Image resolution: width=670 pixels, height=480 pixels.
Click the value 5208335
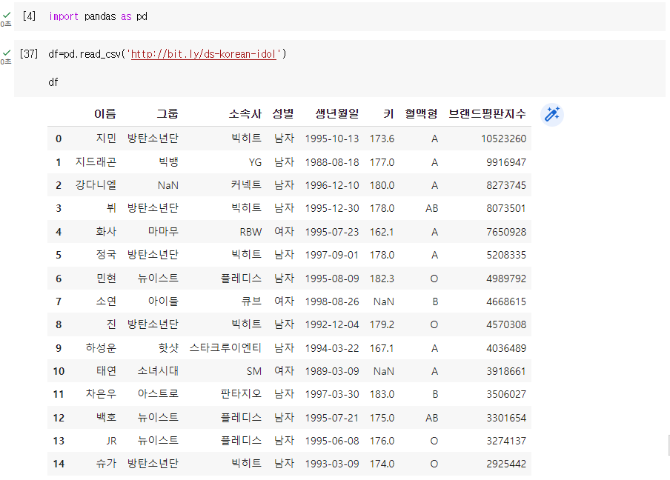point(506,255)
